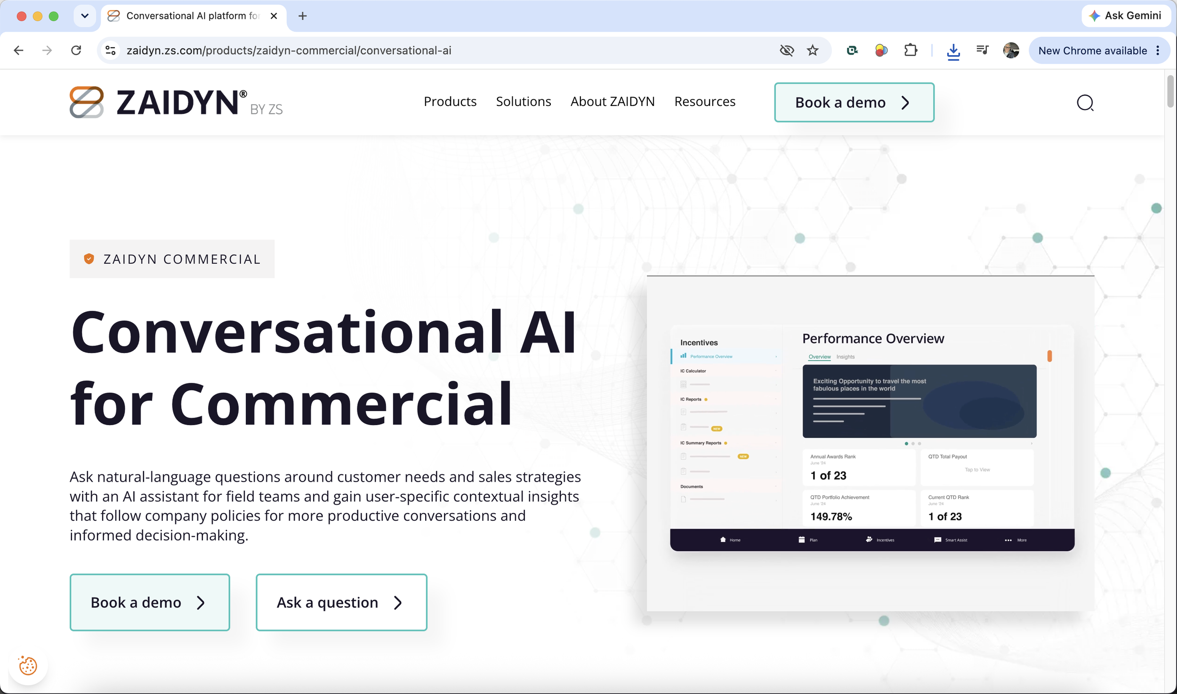Open the Solutions menu
This screenshot has width=1177, height=694.
click(524, 102)
